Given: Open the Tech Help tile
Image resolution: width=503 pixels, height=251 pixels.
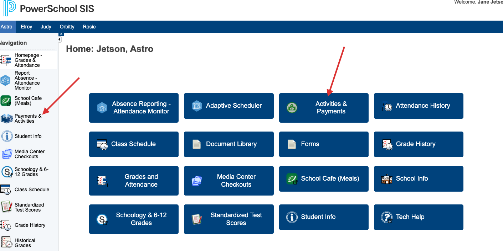Looking at the screenshot, I should (419, 217).
